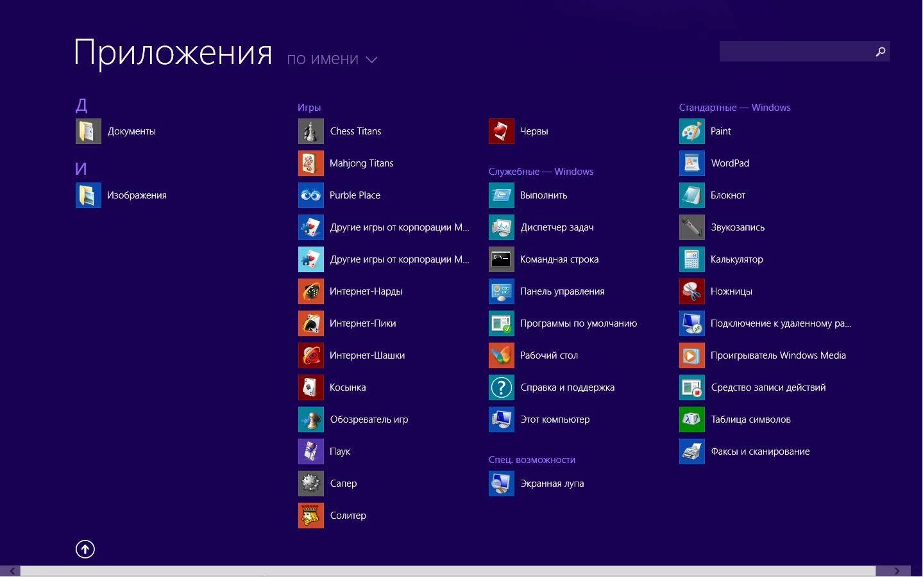Open Сапер minesweeper game
This screenshot has height=577, width=923.
[x=328, y=484]
